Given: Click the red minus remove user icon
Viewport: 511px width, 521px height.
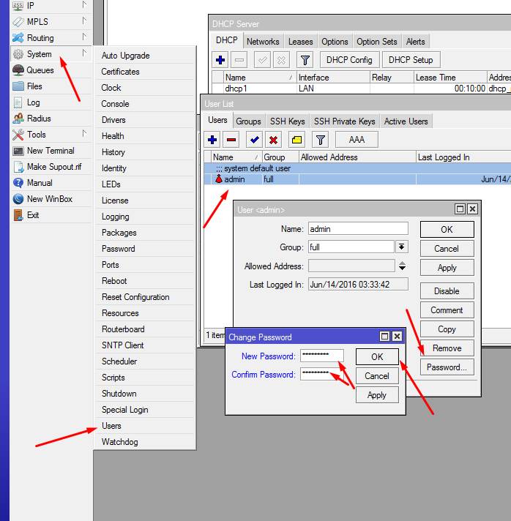Looking at the screenshot, I should coord(232,140).
